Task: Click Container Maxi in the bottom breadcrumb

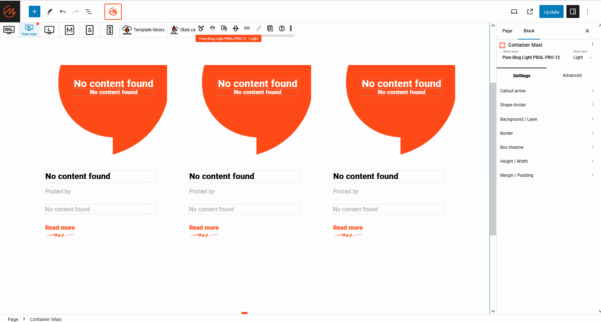Action: point(46,319)
